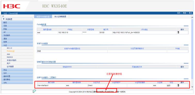Click the H3C logo

pos(12,6)
